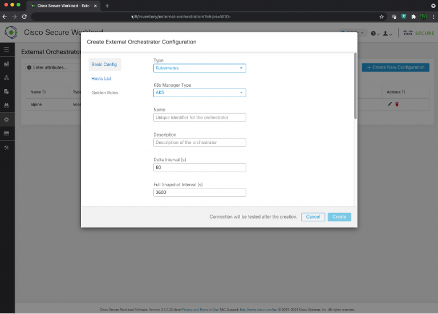Open the hamburger menu in the sidebar
438x314 pixels.
[x=6, y=50]
